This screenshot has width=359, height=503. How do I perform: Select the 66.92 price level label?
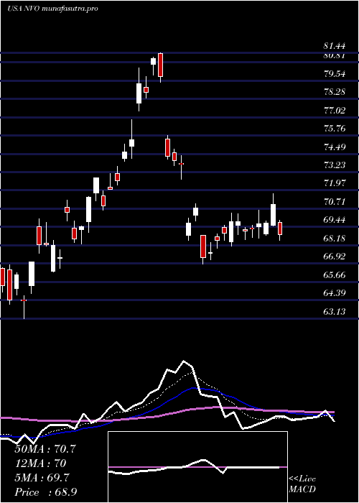tap(335, 257)
